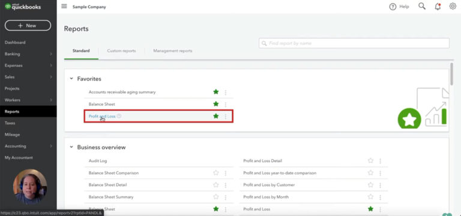
Task: Collapse the Business overview section
Action: (x=71, y=147)
